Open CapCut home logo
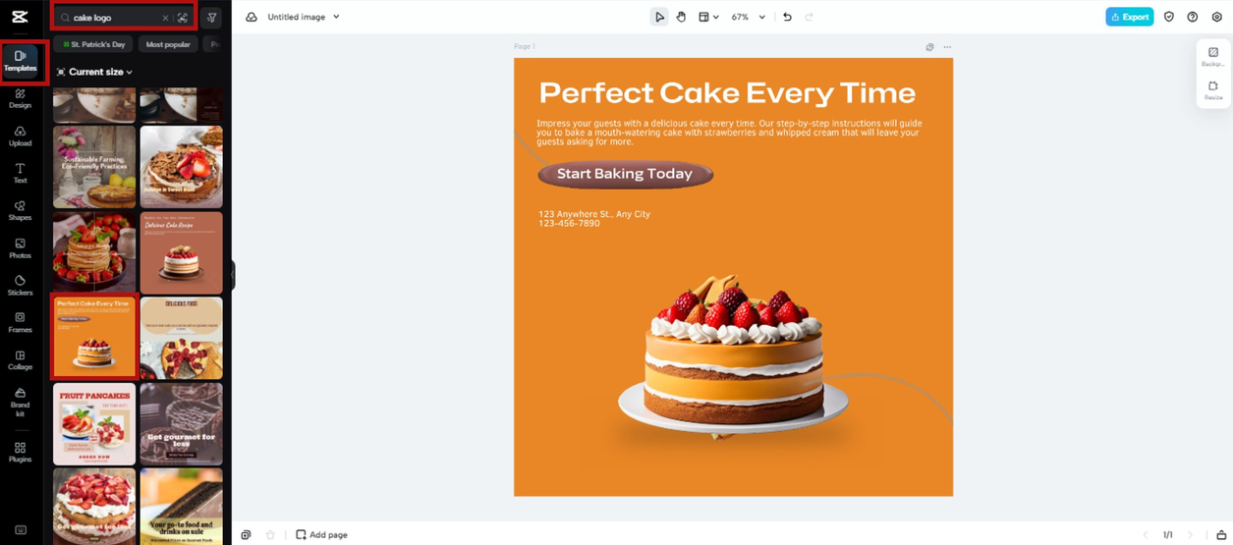The image size is (1233, 545). click(x=20, y=17)
